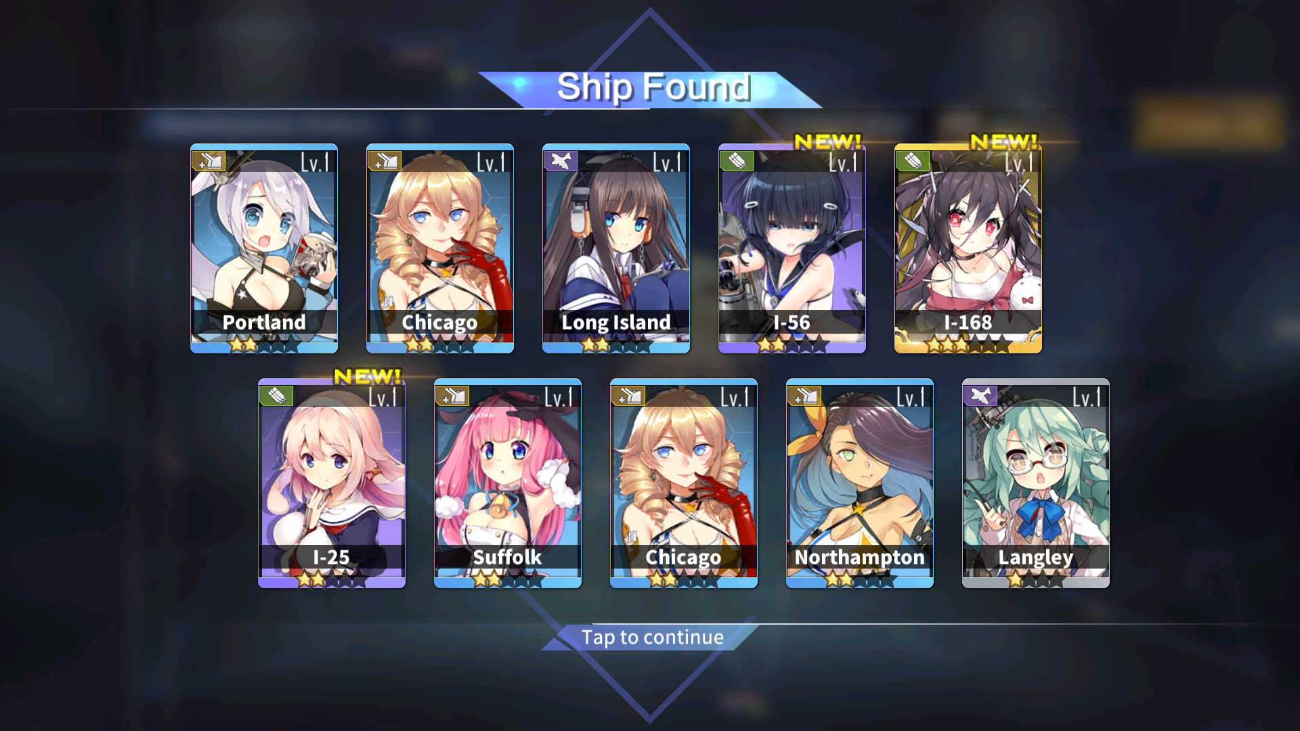Click the star rating under I-168
Screen dimensions: 1300x731
[968, 346]
